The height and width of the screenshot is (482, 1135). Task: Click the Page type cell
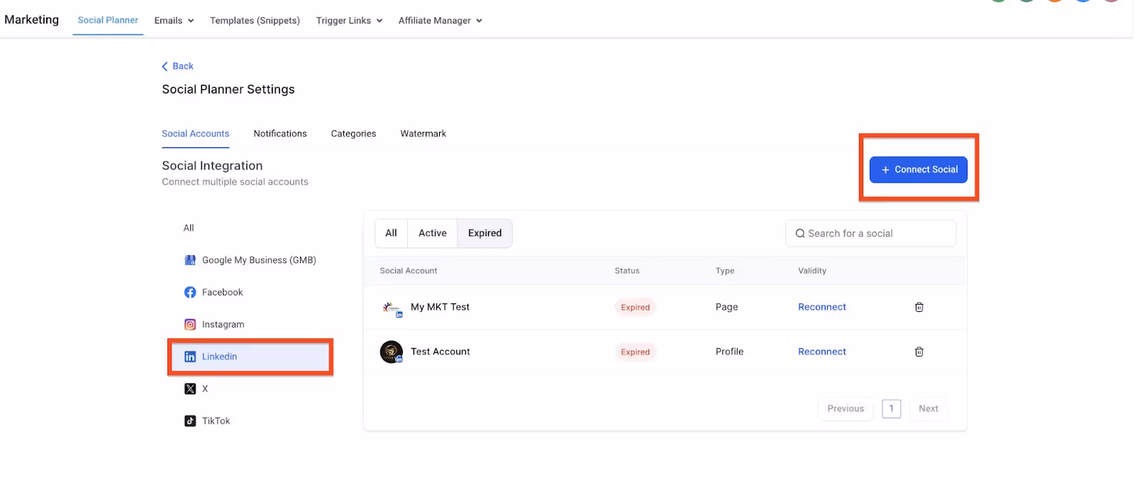click(x=726, y=307)
